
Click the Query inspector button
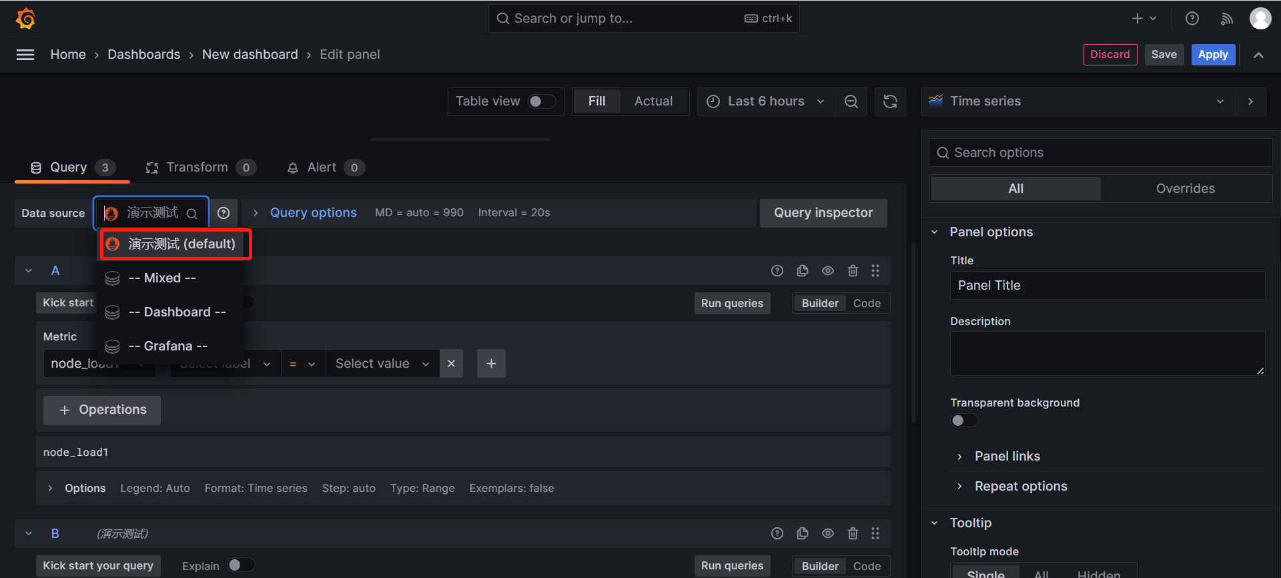tap(823, 213)
